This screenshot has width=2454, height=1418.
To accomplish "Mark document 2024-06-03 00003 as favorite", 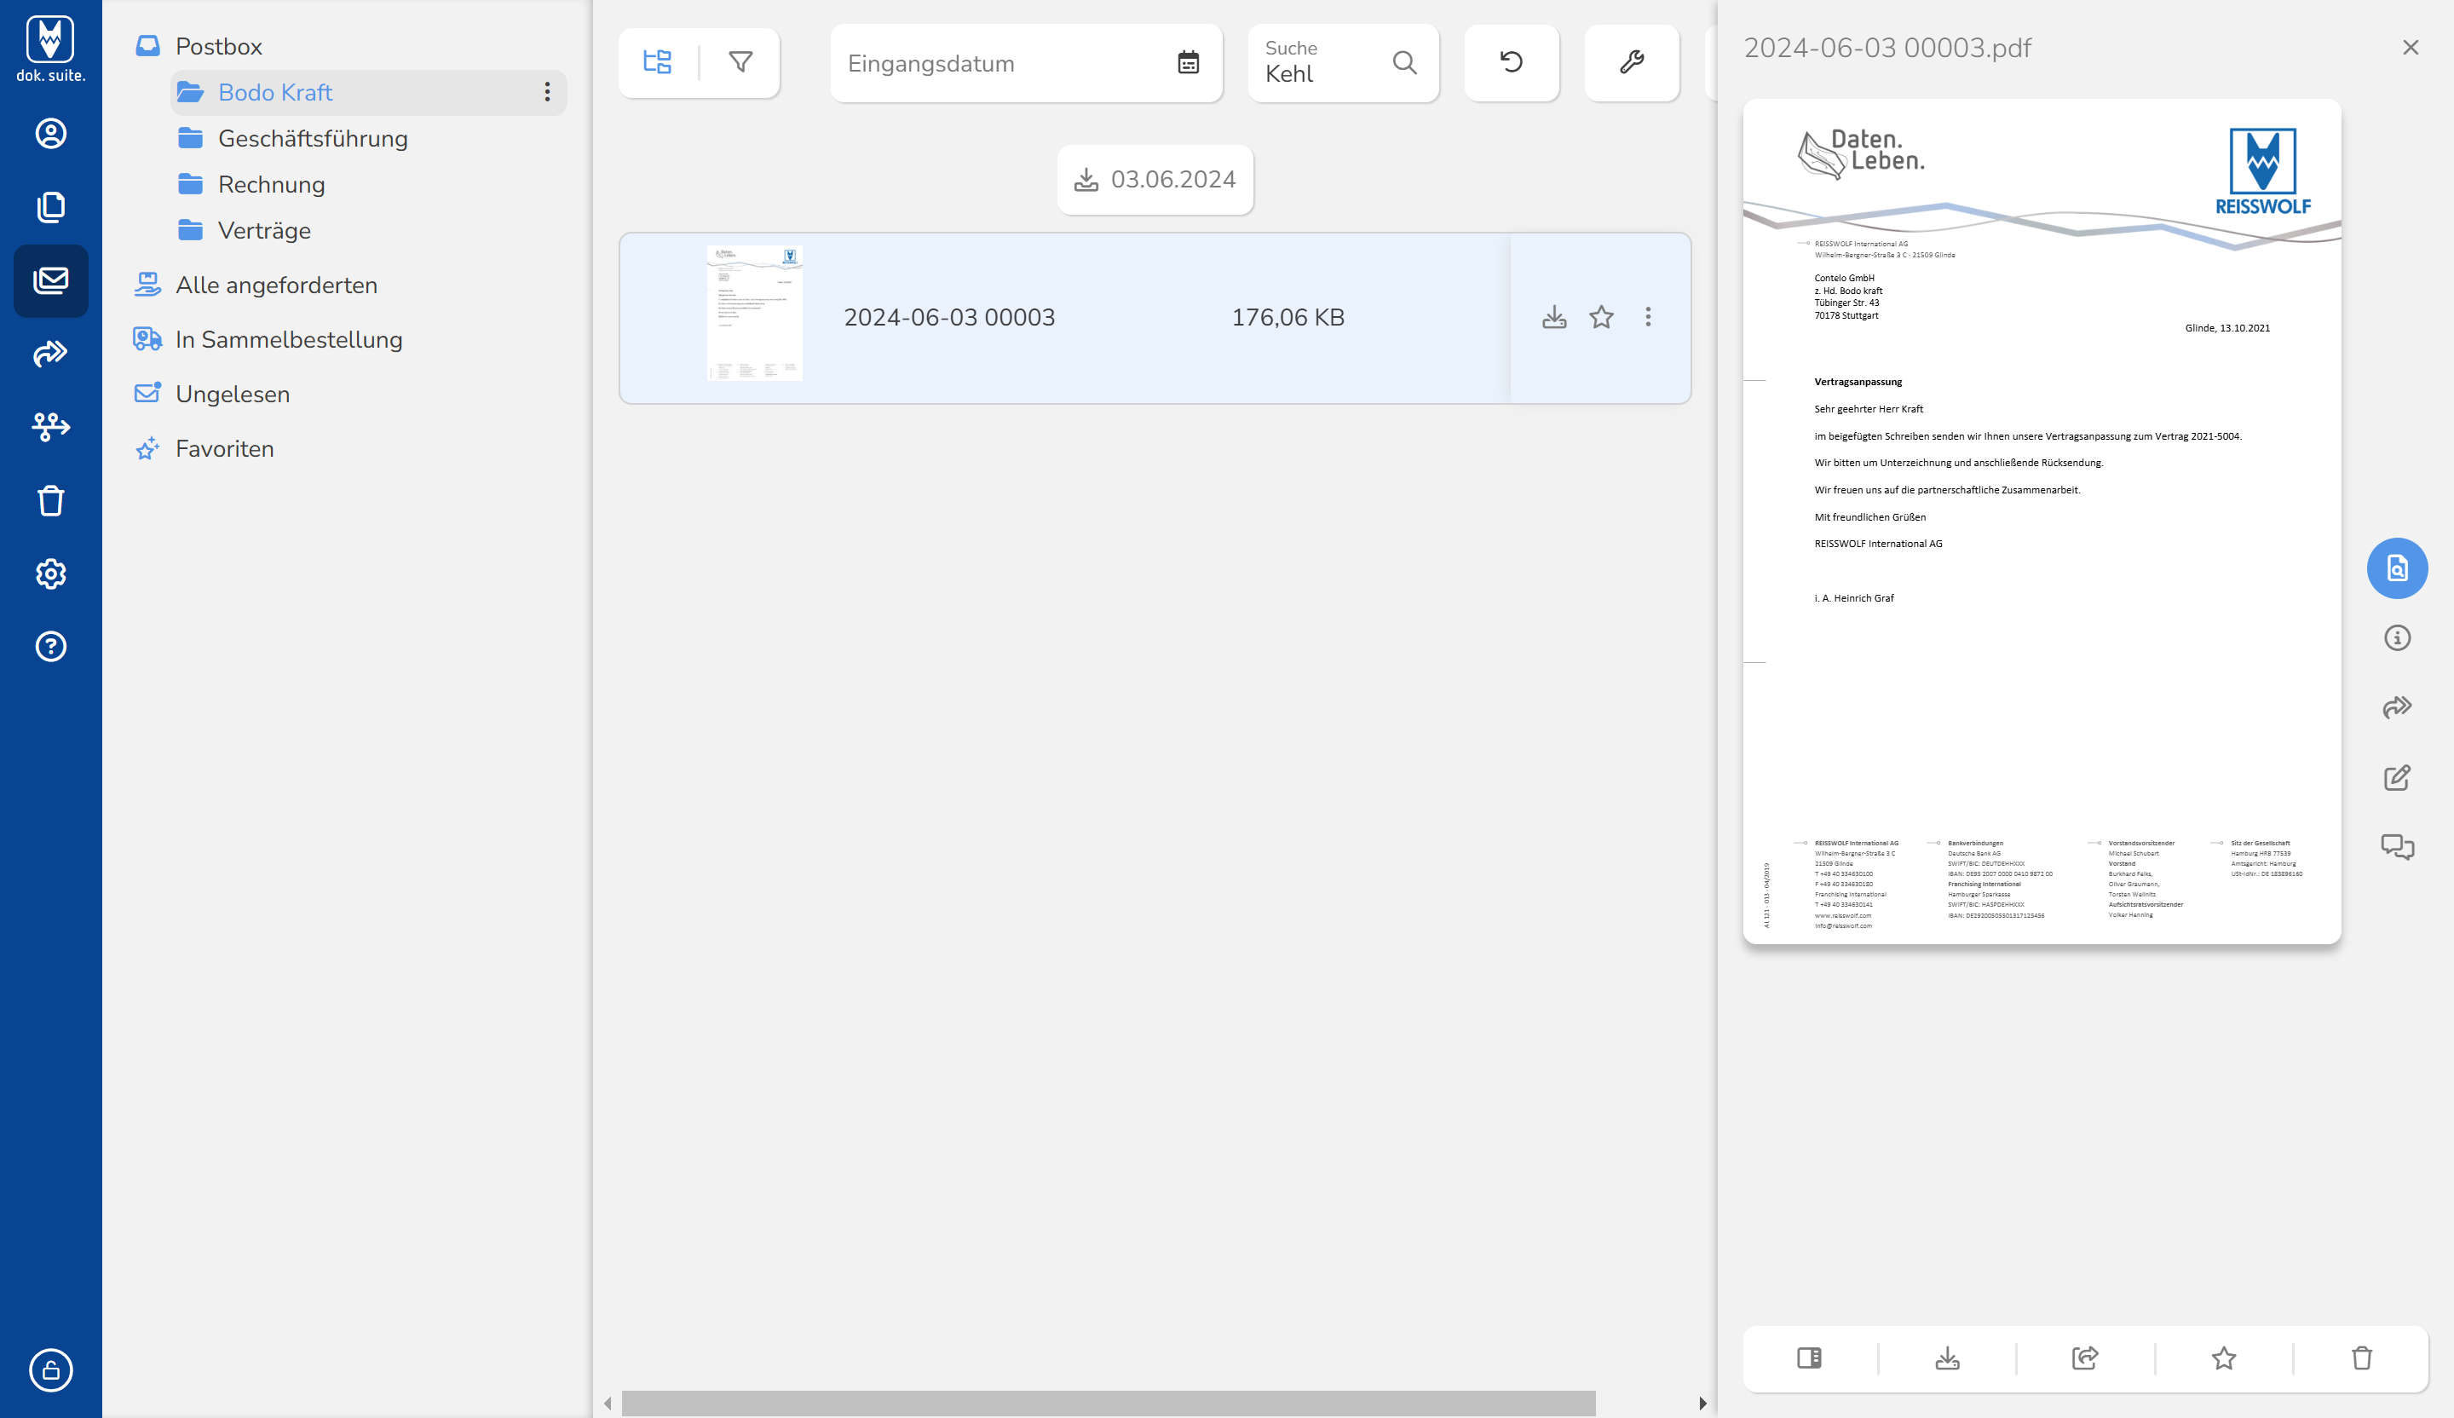I will pos(1601,318).
